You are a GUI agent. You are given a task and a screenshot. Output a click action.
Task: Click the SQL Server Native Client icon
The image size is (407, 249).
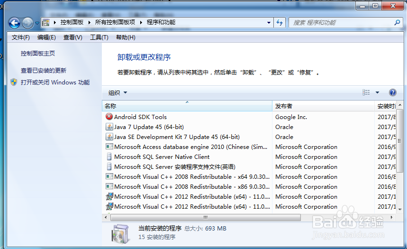pyautogui.click(x=109, y=157)
